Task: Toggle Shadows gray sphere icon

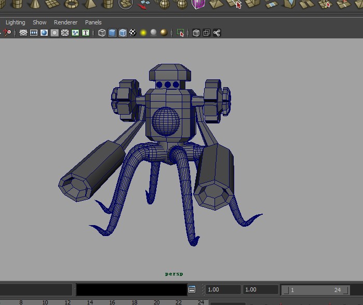Action: (154, 33)
